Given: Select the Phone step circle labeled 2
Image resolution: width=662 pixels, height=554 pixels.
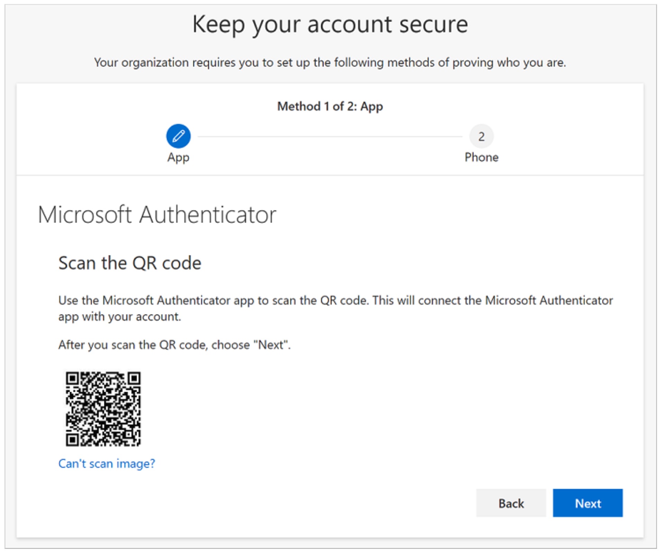Looking at the screenshot, I should [482, 136].
